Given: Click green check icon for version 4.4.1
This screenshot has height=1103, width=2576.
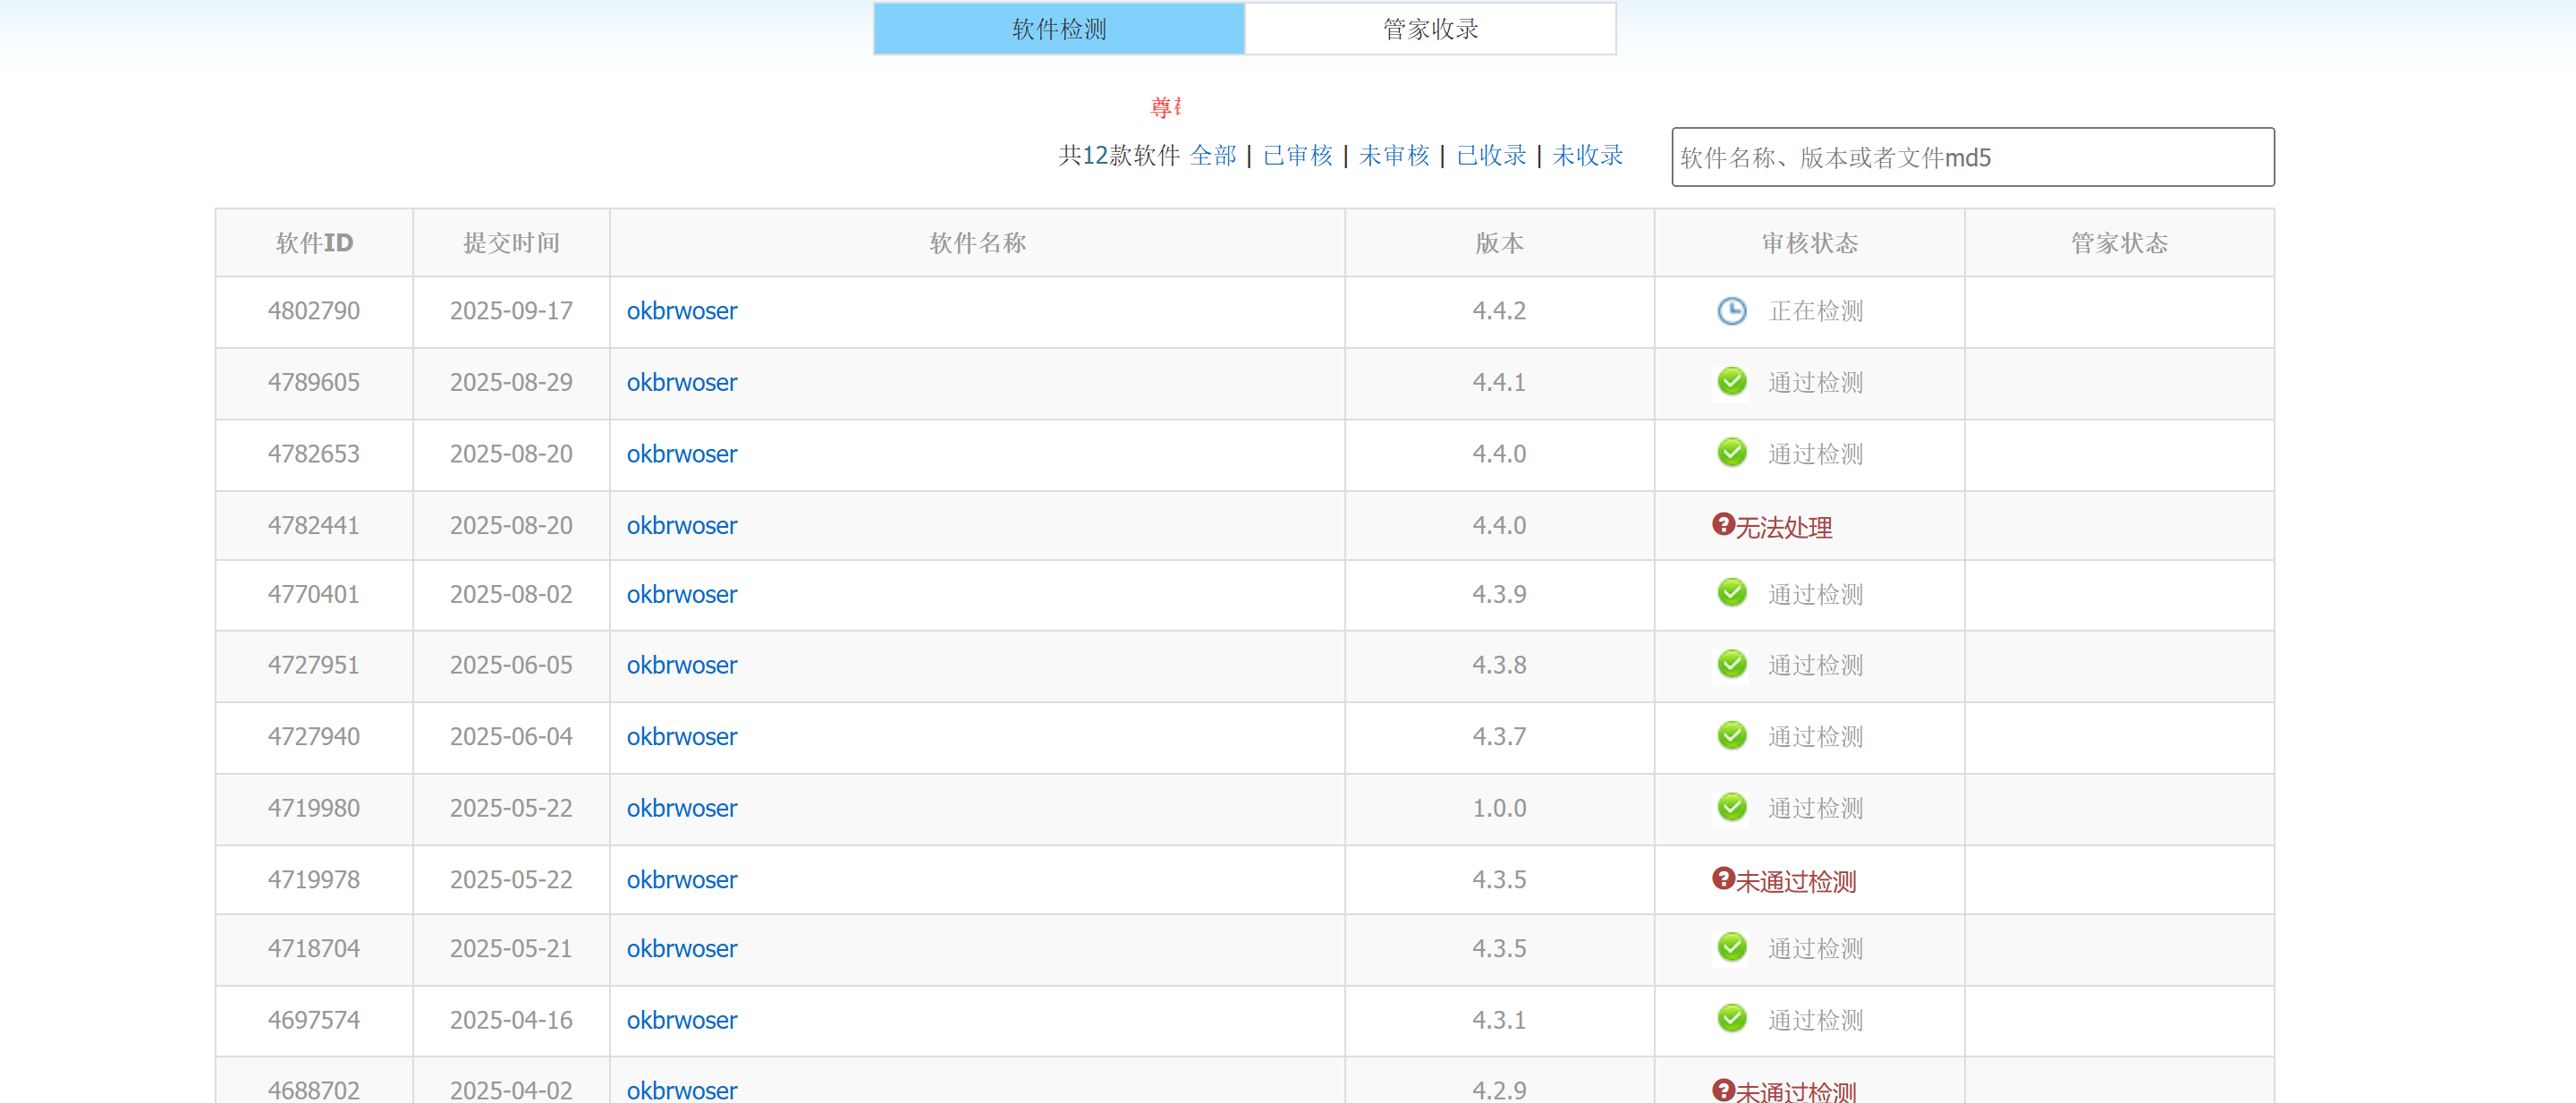Looking at the screenshot, I should pyautogui.click(x=1731, y=382).
